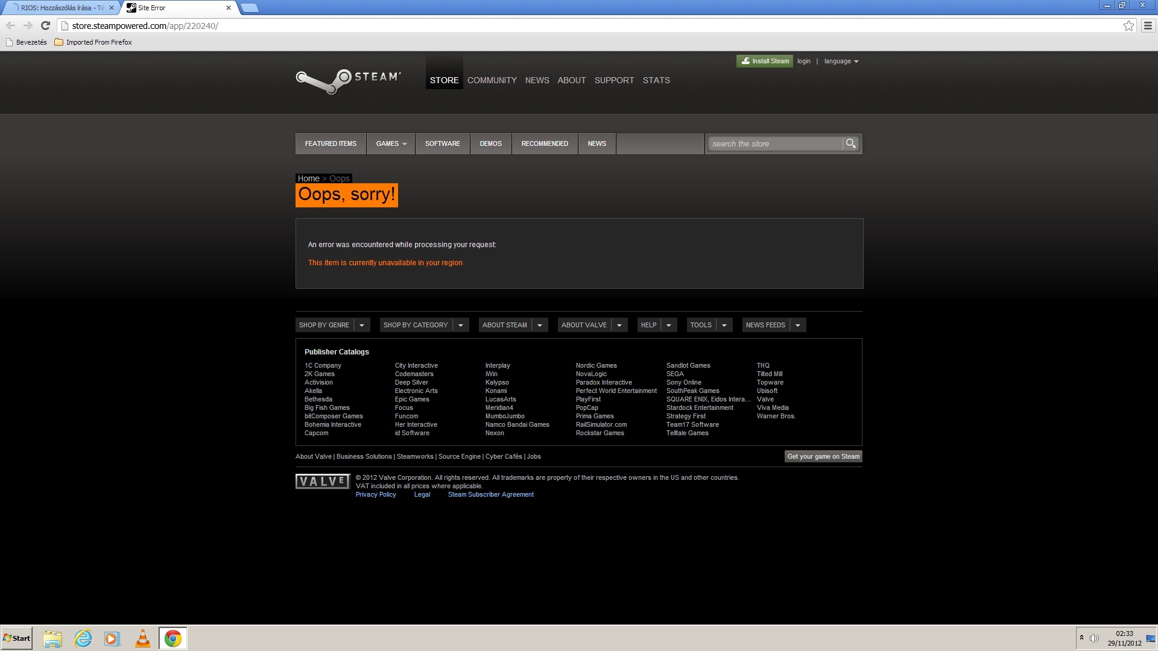Screen dimensions: 1158x651
Task: Click the Steam logo in the header
Action: (348, 81)
